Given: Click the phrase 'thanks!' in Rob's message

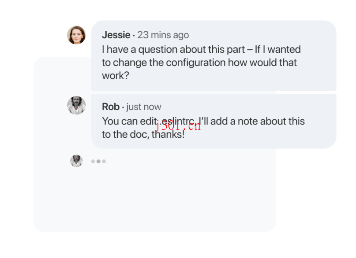Looking at the screenshot, I should click(x=169, y=134).
